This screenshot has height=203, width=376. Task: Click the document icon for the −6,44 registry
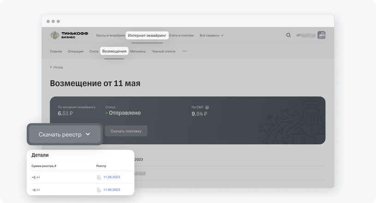(x=99, y=190)
